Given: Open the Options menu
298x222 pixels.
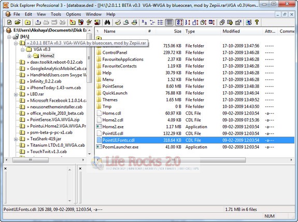Looking at the screenshot, I should [x=74, y=15].
